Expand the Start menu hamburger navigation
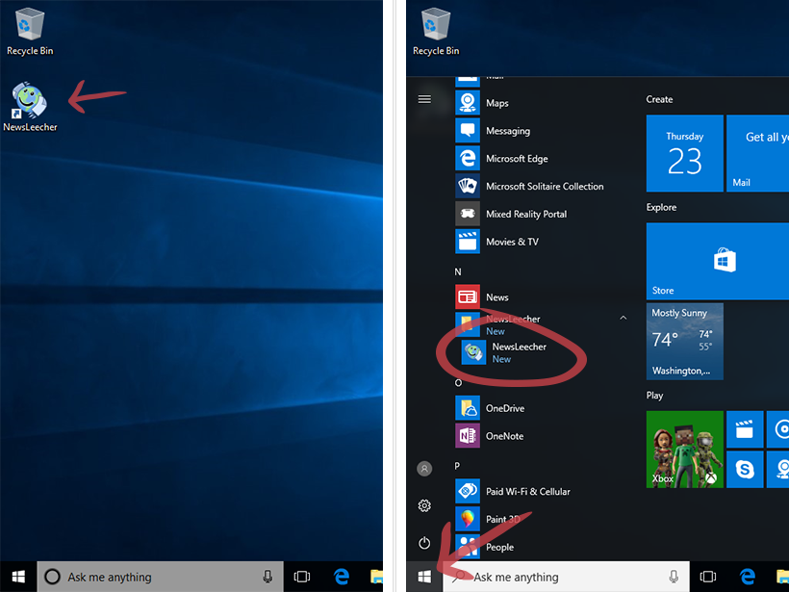Screen dimensions: 789x592 pyautogui.click(x=424, y=99)
